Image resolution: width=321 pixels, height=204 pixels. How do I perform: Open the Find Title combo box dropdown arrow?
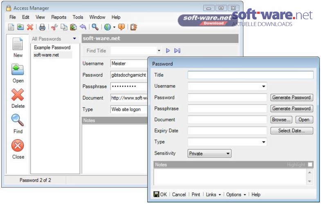[159, 51]
